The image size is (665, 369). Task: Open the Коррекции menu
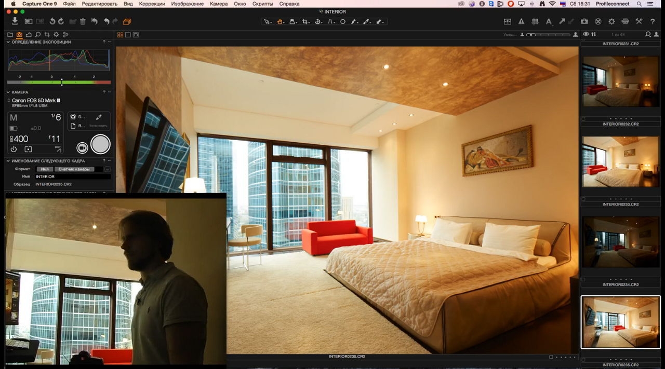coord(152,4)
